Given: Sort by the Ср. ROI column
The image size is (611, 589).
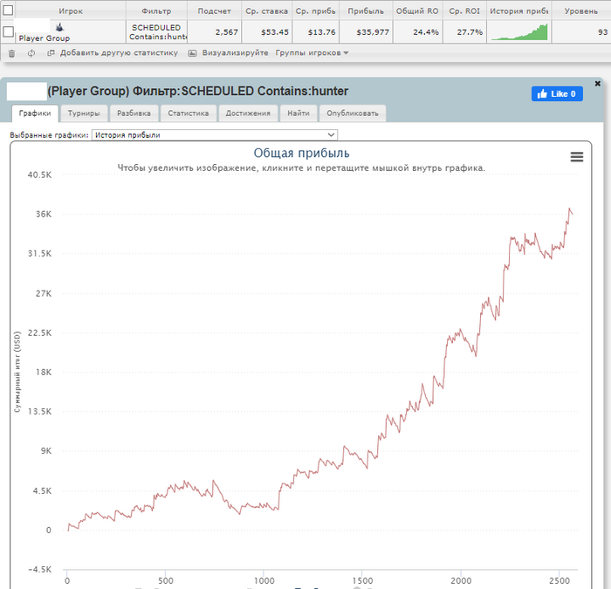Looking at the screenshot, I should [x=464, y=10].
